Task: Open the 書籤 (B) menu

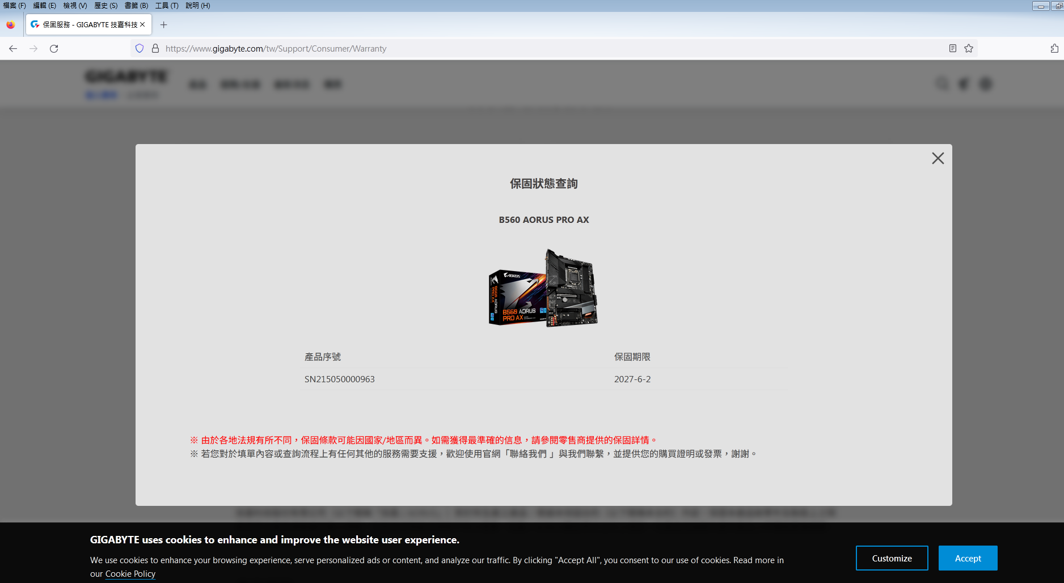Action: 136,6
